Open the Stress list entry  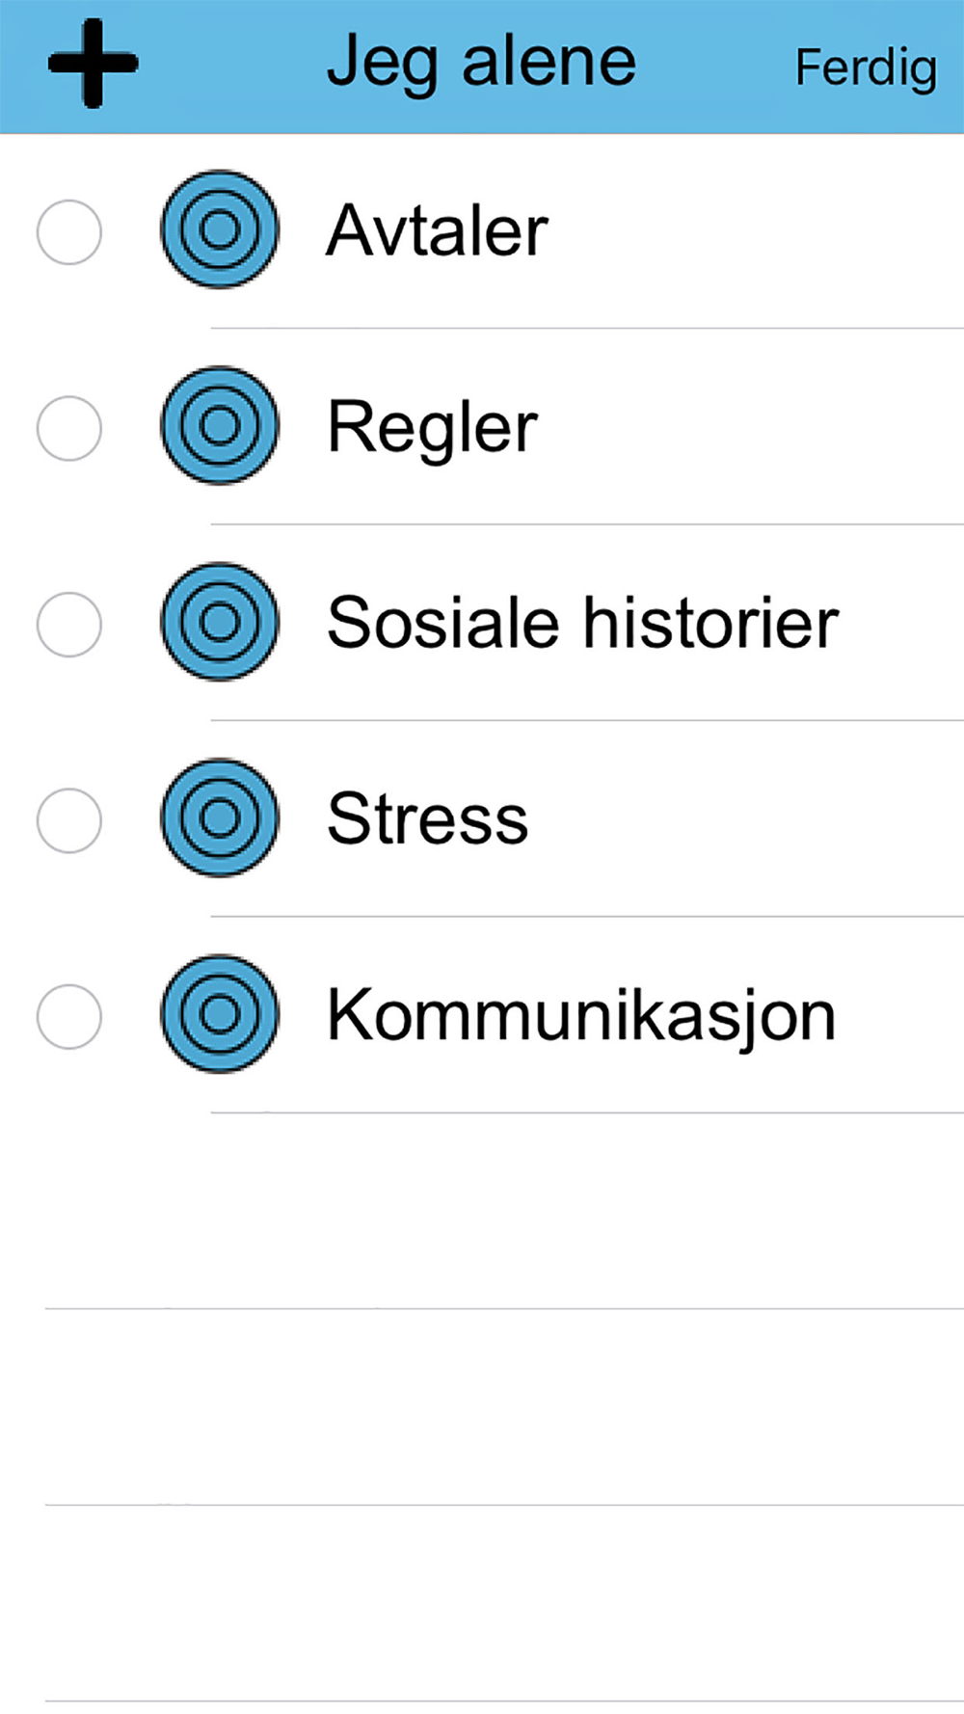482,818
